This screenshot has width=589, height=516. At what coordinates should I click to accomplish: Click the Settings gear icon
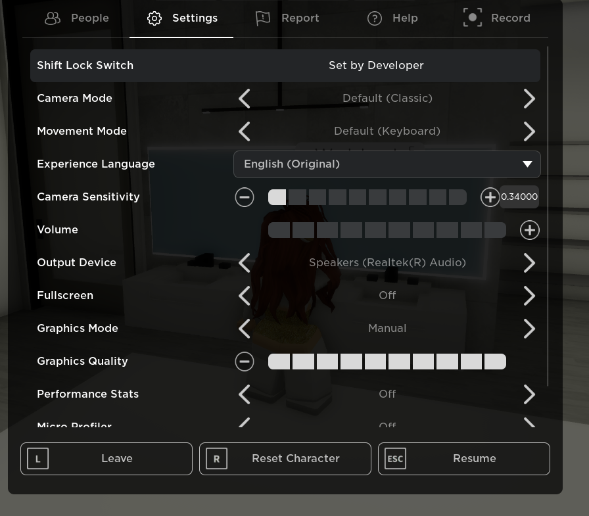[x=154, y=18]
